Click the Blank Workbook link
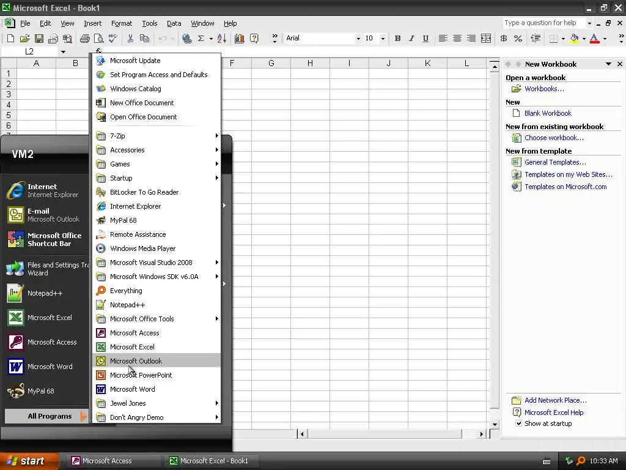Image resolution: width=626 pixels, height=470 pixels. pos(548,113)
